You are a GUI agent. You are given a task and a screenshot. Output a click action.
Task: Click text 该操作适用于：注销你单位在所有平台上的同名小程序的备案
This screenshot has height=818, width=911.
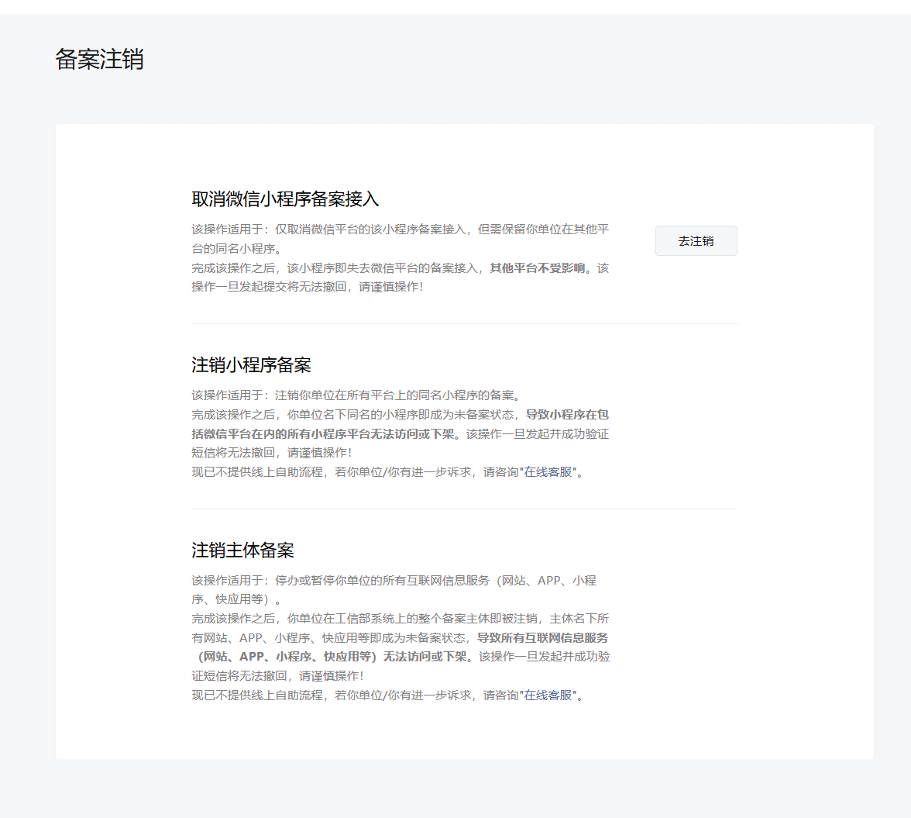click(352, 395)
